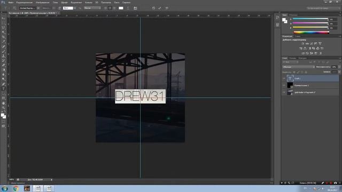Screen dimensions: 342x192
Task: Click the font size input field
Action: (68, 8)
